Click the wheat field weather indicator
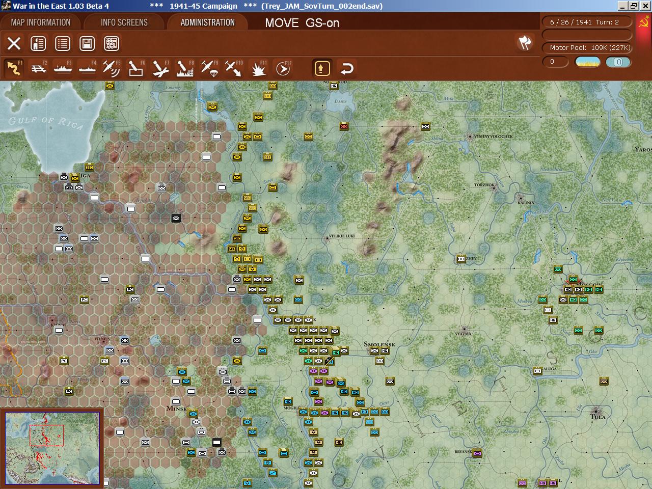 (x=587, y=62)
